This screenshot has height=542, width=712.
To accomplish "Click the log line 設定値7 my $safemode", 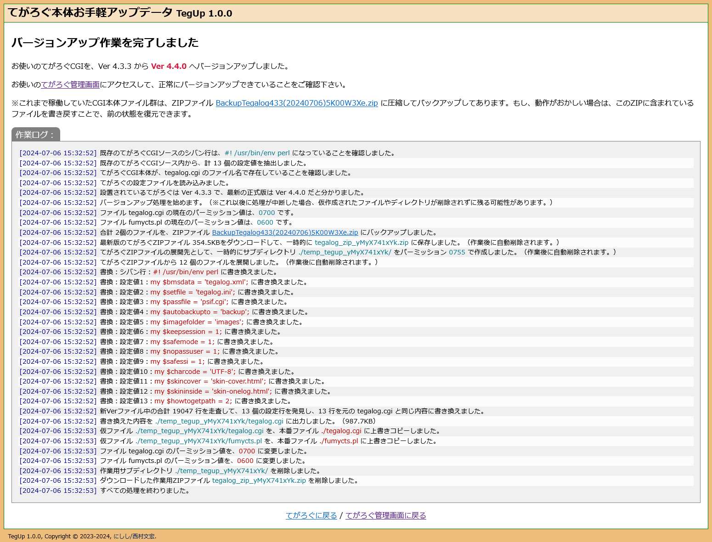I will (x=356, y=342).
